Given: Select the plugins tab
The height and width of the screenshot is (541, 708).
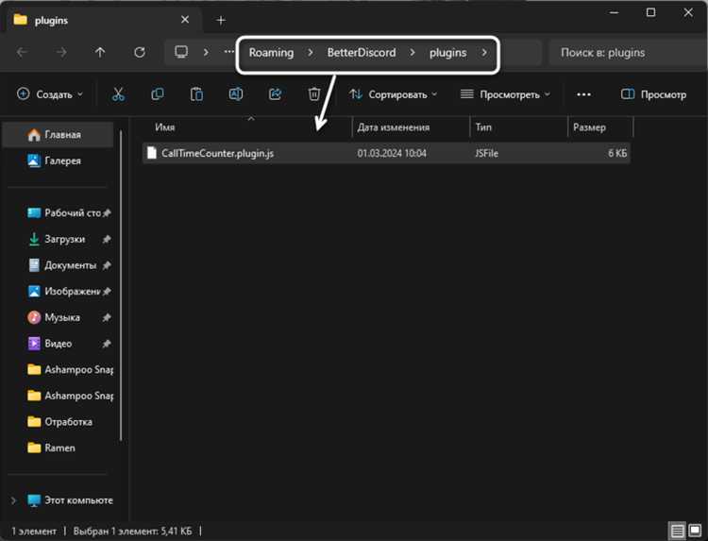Looking at the screenshot, I should pyautogui.click(x=102, y=20).
